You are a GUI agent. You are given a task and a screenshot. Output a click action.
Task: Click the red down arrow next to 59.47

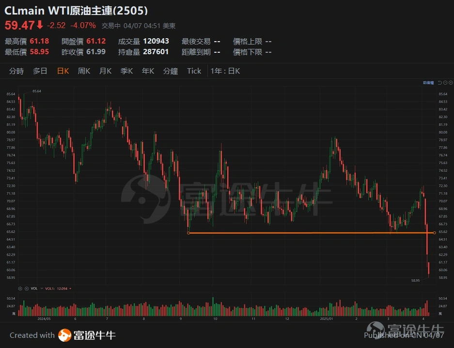[x=40, y=25]
